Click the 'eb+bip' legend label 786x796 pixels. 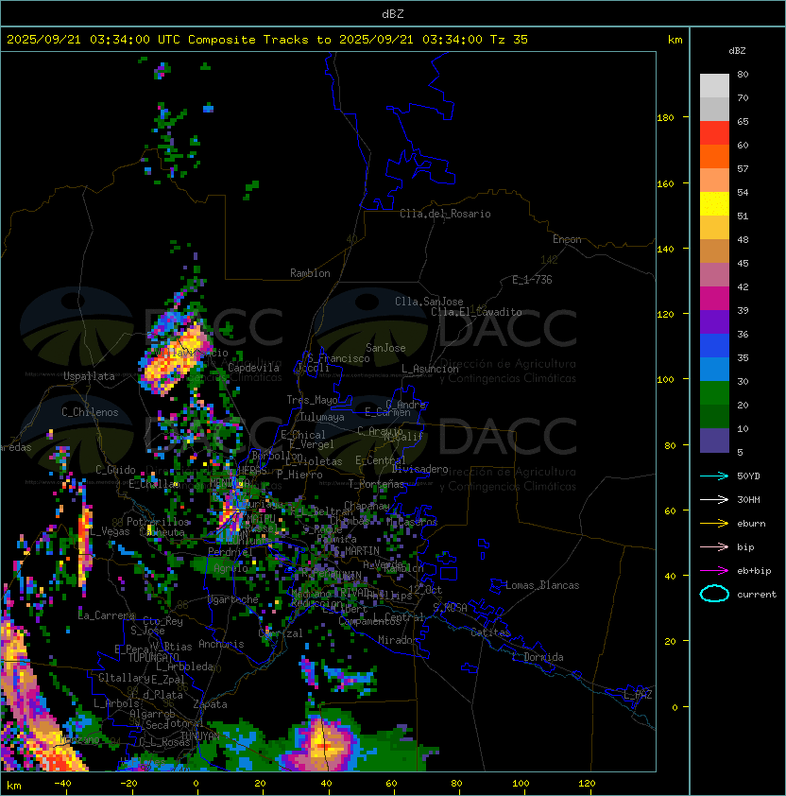754,571
